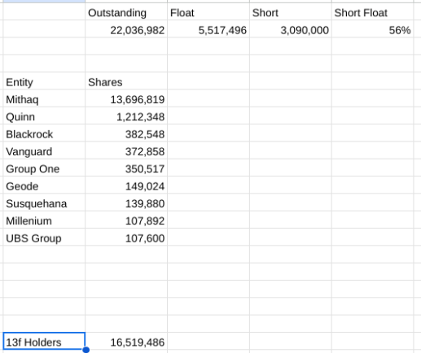Select the Susquehana entity cell
Screen dimensions: 421x353
[44, 203]
